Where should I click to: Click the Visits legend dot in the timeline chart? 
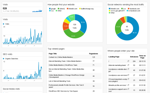pyautogui.click(x=3, y=24)
